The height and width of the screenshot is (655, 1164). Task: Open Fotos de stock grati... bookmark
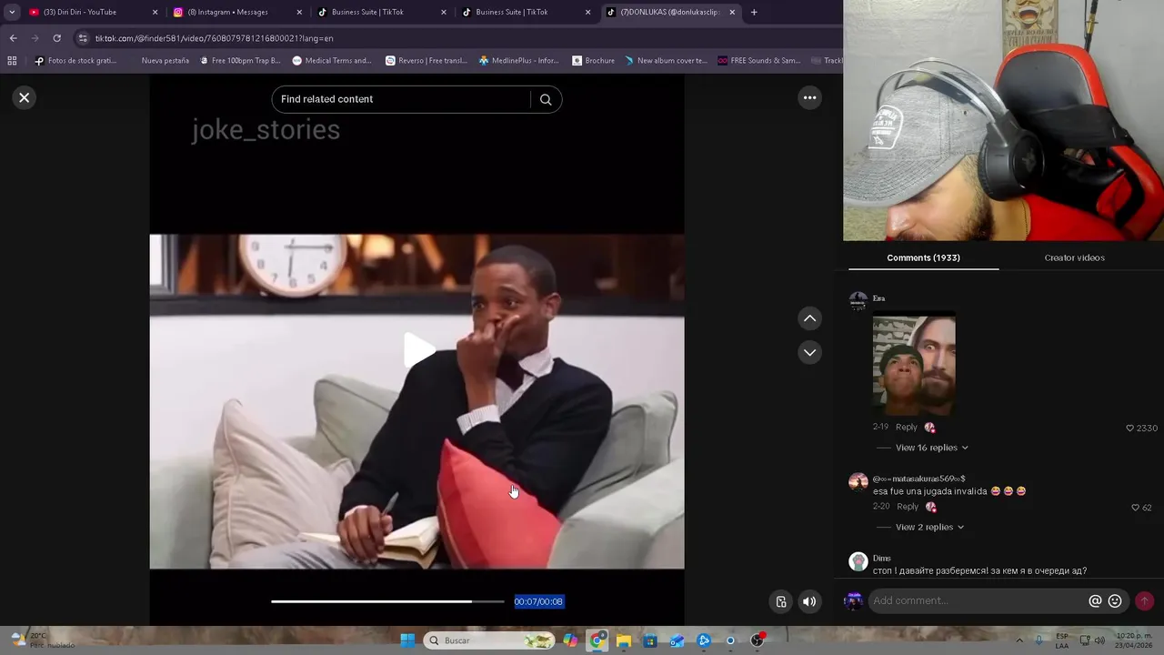[x=75, y=61]
